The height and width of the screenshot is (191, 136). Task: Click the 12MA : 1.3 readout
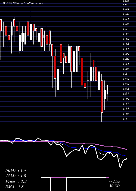pos(16,176)
